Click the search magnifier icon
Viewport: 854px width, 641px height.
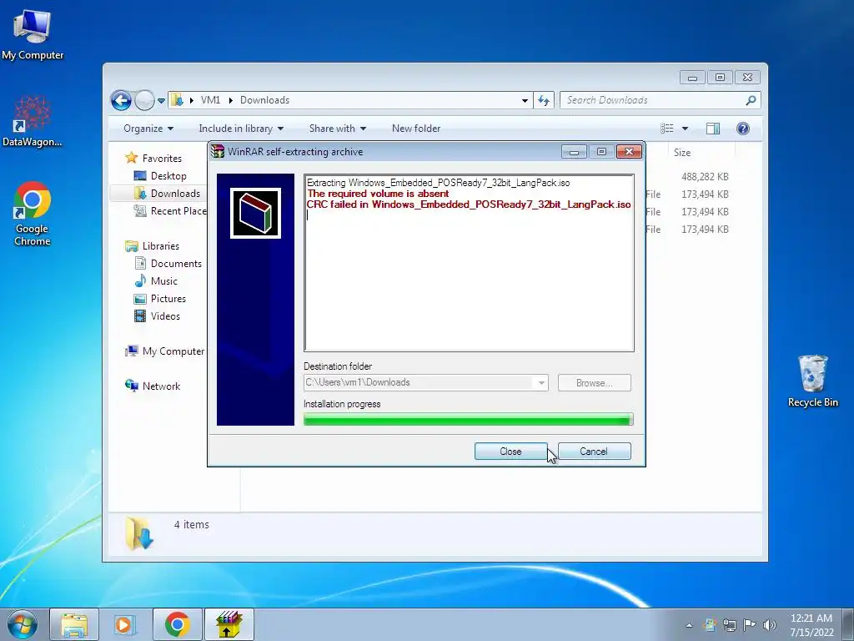tap(751, 100)
